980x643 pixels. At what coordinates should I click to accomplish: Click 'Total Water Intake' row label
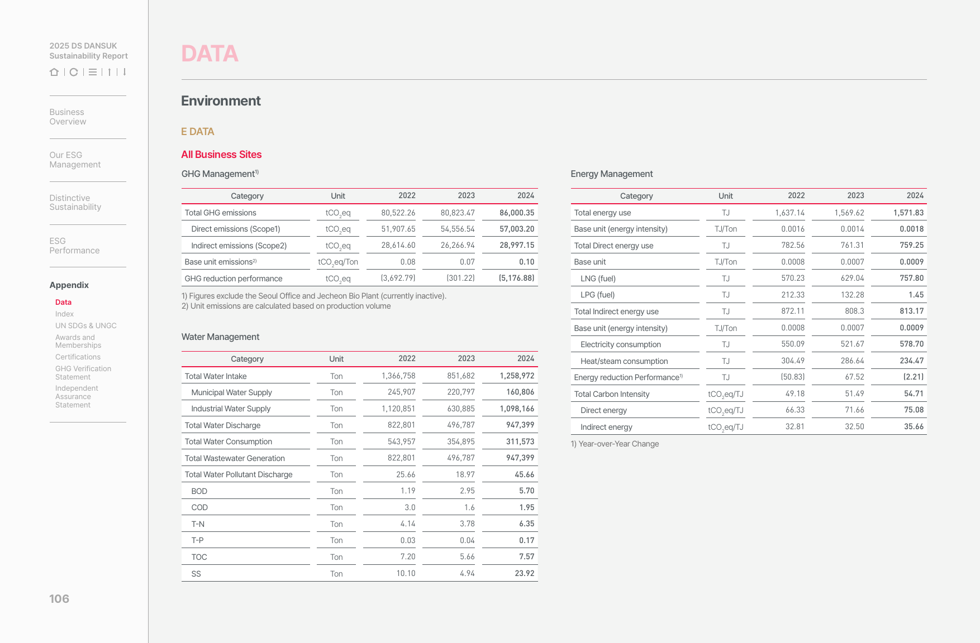coord(216,376)
